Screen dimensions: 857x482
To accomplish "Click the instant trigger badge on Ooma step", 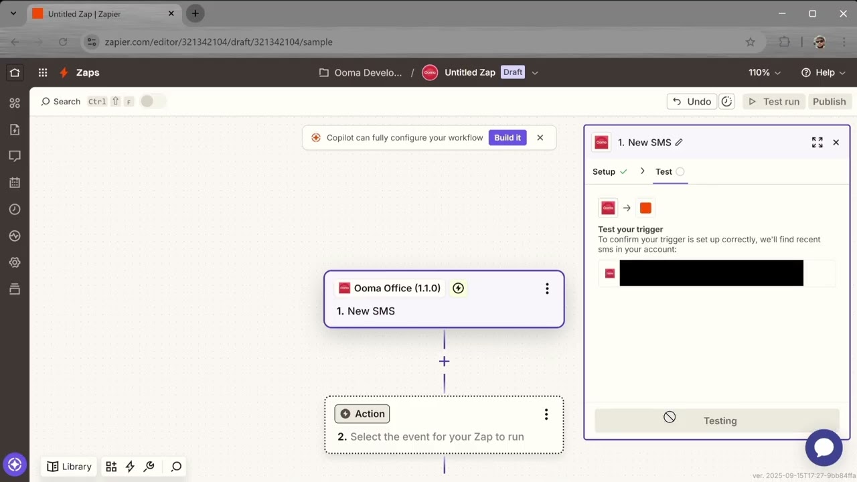I will [x=458, y=288].
